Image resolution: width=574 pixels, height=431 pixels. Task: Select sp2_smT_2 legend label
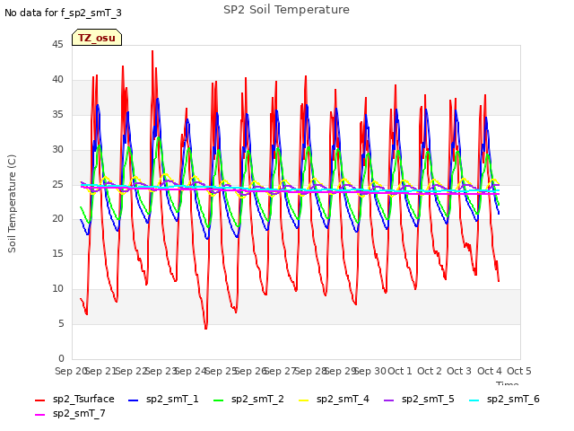click(257, 399)
